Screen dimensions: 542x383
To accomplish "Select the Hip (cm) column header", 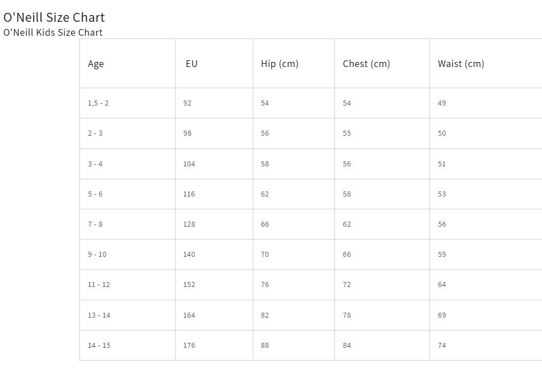I will (x=294, y=64).
